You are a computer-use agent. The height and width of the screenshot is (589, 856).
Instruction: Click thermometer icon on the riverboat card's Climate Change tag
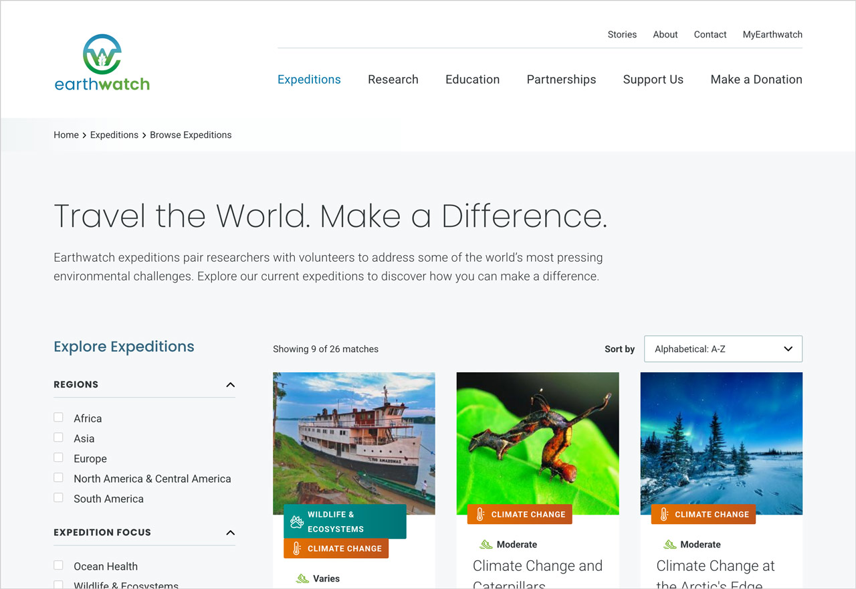(x=297, y=548)
